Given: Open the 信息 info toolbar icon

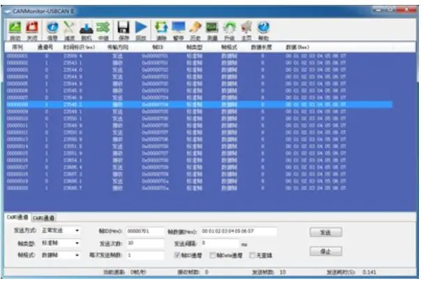Looking at the screenshot, I should 52,31.
